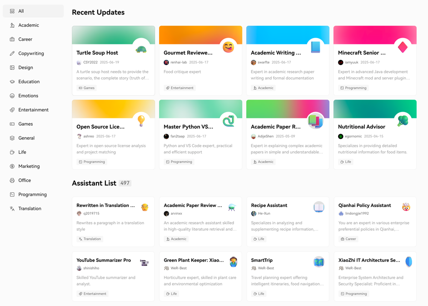Image resolution: width=428 pixels, height=306 pixels.
Task: Click the Games tag on Turtle Soup Host
Action: pyautogui.click(x=86, y=88)
